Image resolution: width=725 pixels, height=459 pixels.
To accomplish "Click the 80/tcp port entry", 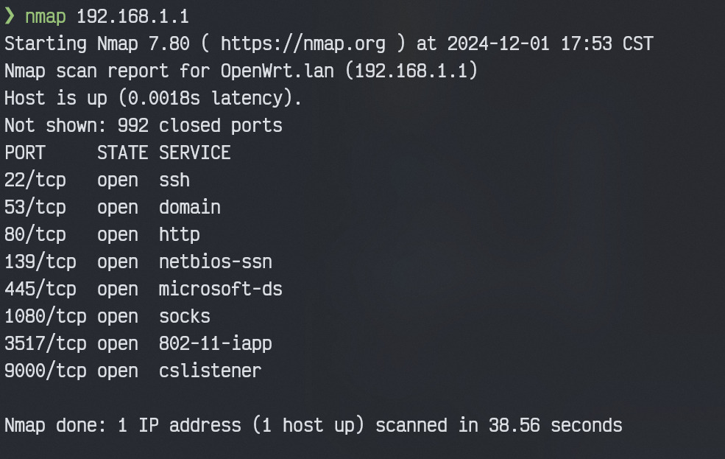I will click(x=35, y=234).
